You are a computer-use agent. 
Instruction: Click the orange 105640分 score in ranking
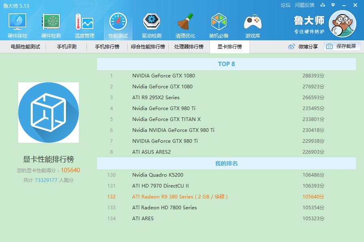click(313, 196)
